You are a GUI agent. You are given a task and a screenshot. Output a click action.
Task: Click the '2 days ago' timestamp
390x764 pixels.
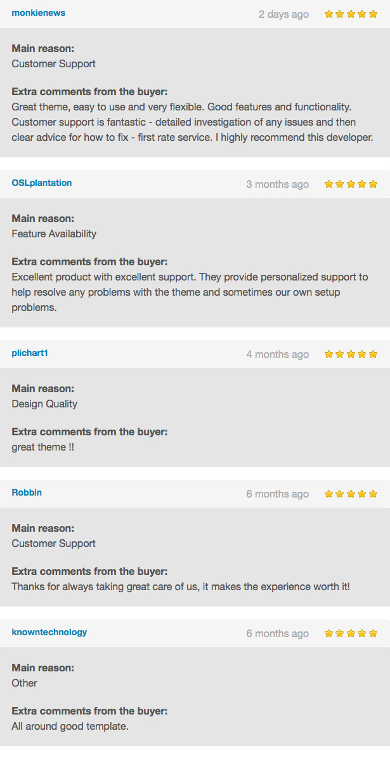(283, 14)
